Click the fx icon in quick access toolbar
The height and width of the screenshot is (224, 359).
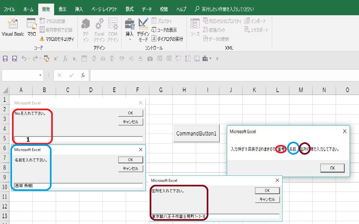[65, 59]
